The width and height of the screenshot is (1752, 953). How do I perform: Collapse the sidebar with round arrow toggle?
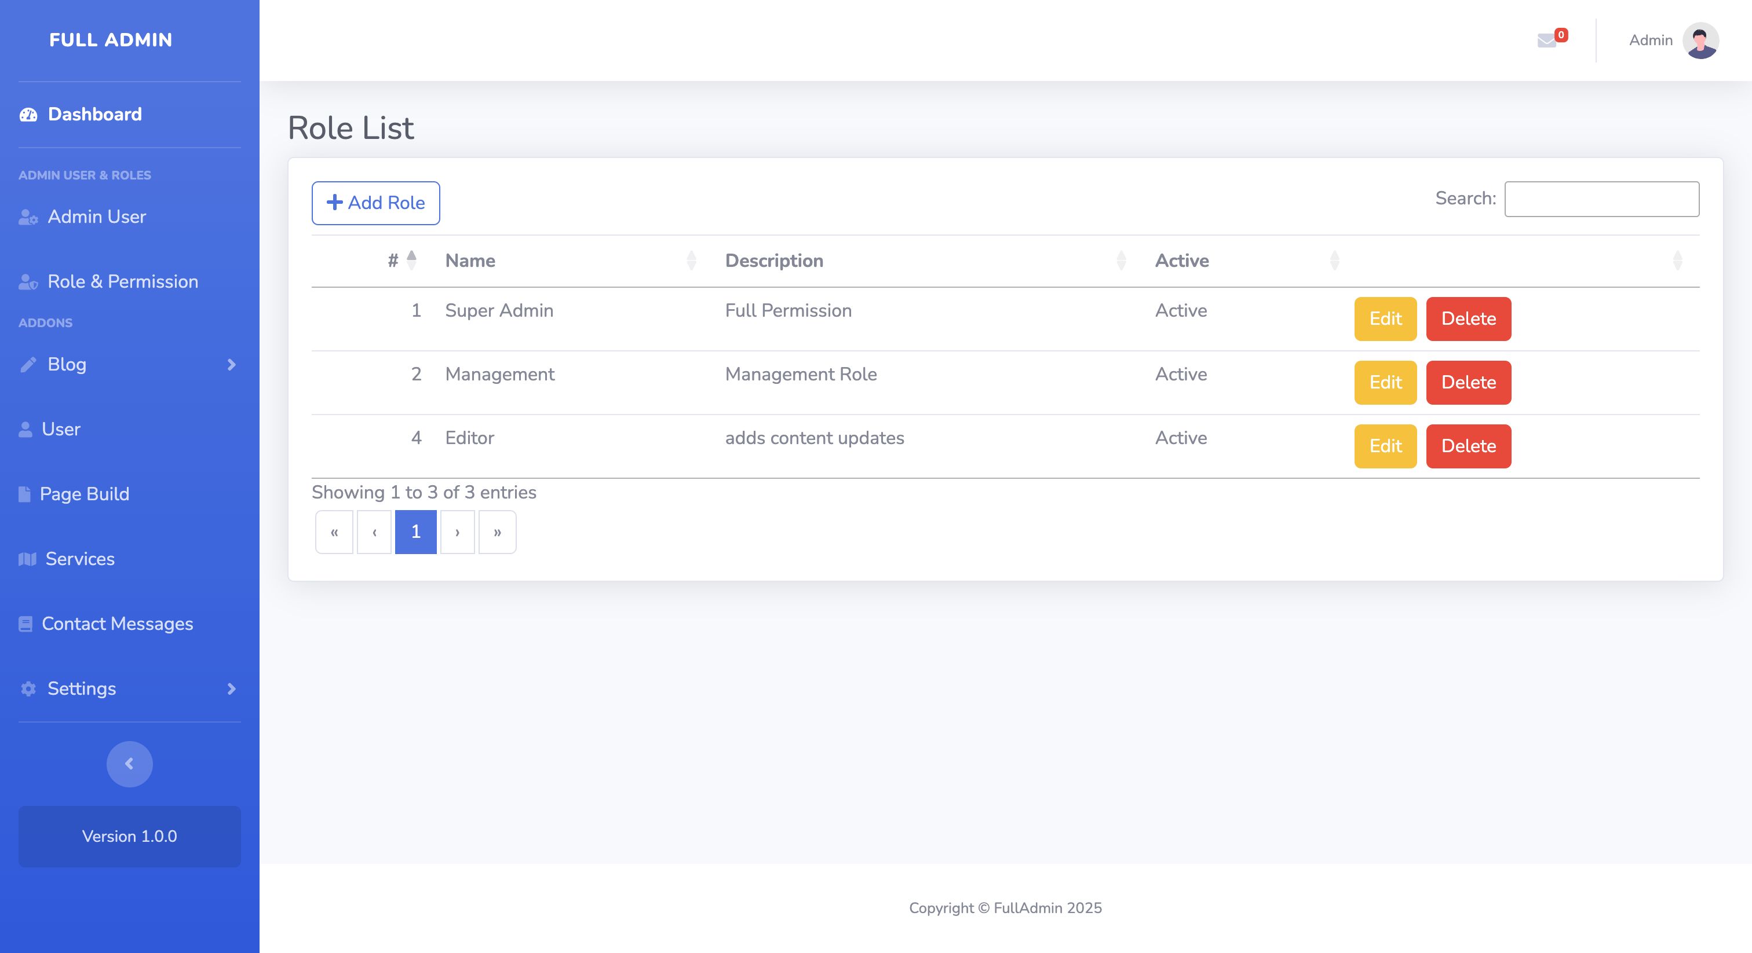coord(129,764)
